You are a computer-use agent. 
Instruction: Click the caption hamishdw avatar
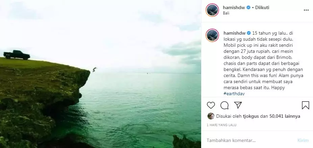tap(212, 35)
